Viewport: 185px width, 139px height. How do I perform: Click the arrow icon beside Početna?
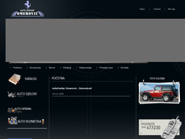click(x=11, y=68)
